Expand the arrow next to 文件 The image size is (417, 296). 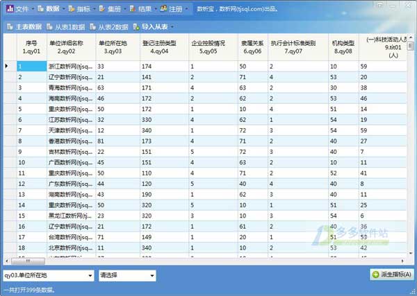pyautogui.click(x=33, y=9)
